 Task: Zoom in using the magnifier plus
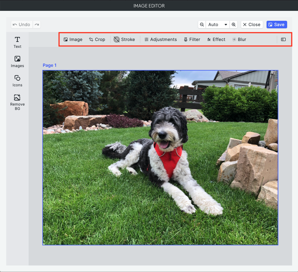tap(234, 25)
